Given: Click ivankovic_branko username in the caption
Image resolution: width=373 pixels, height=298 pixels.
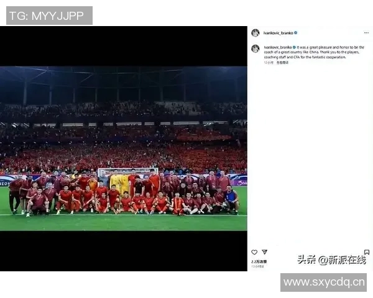Looking at the screenshot, I should 278,47.
